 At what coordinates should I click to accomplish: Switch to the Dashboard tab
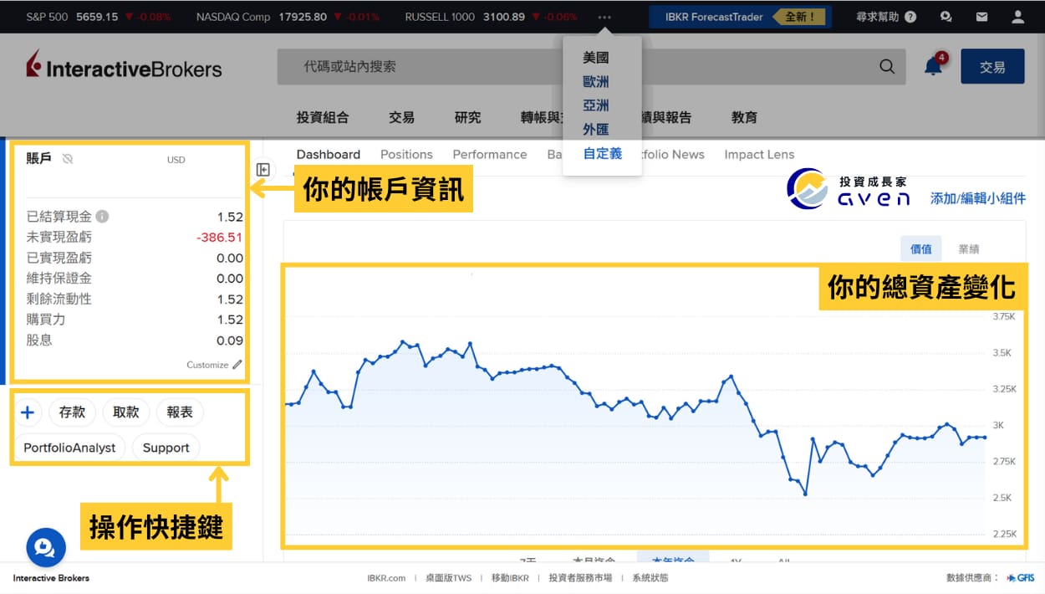pyautogui.click(x=329, y=154)
